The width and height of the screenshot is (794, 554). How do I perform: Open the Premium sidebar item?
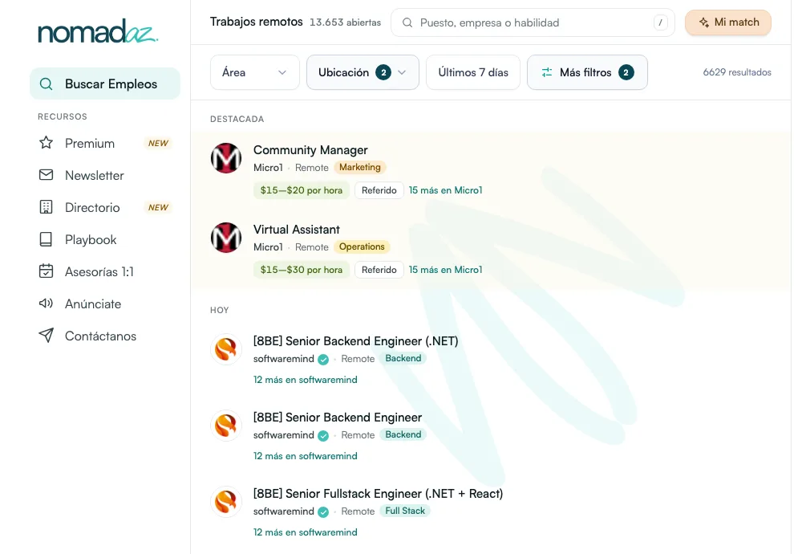pyautogui.click(x=105, y=143)
